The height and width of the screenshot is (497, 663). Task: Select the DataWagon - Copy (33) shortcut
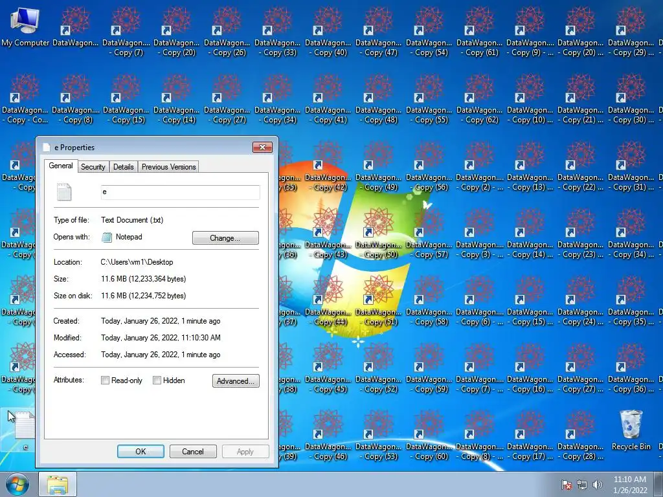[x=277, y=32]
